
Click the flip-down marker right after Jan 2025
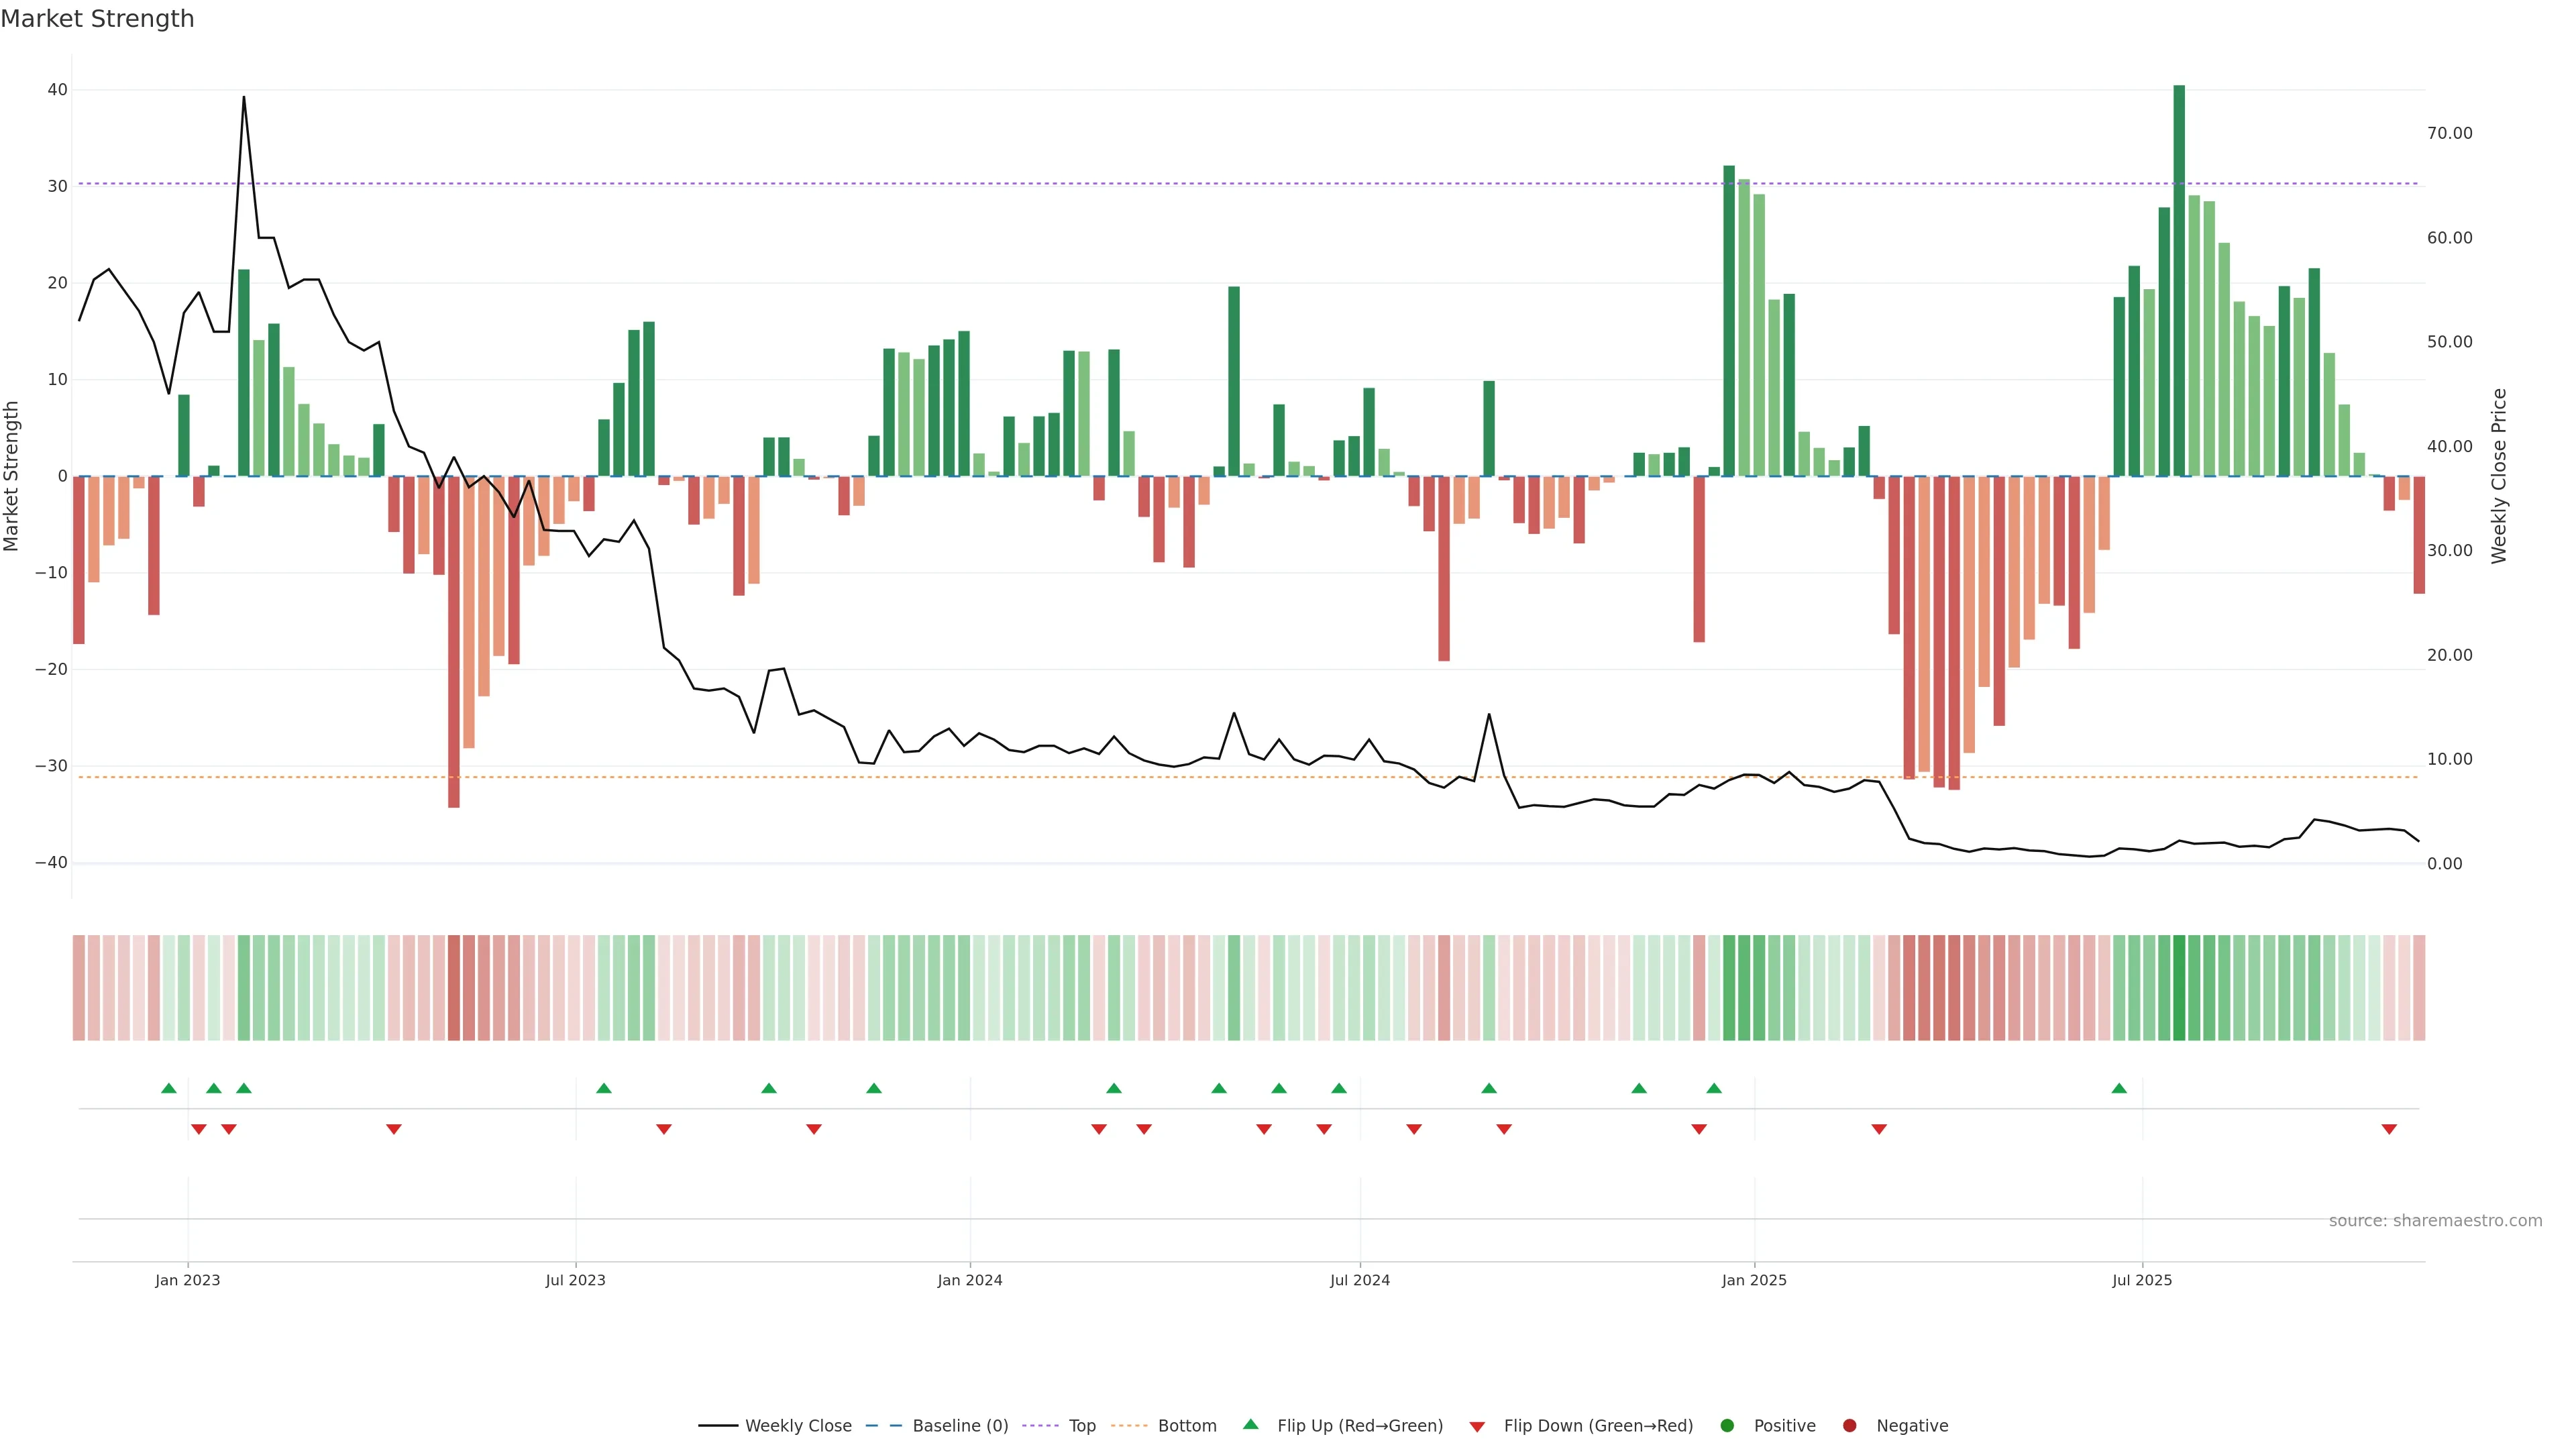point(1879,1129)
